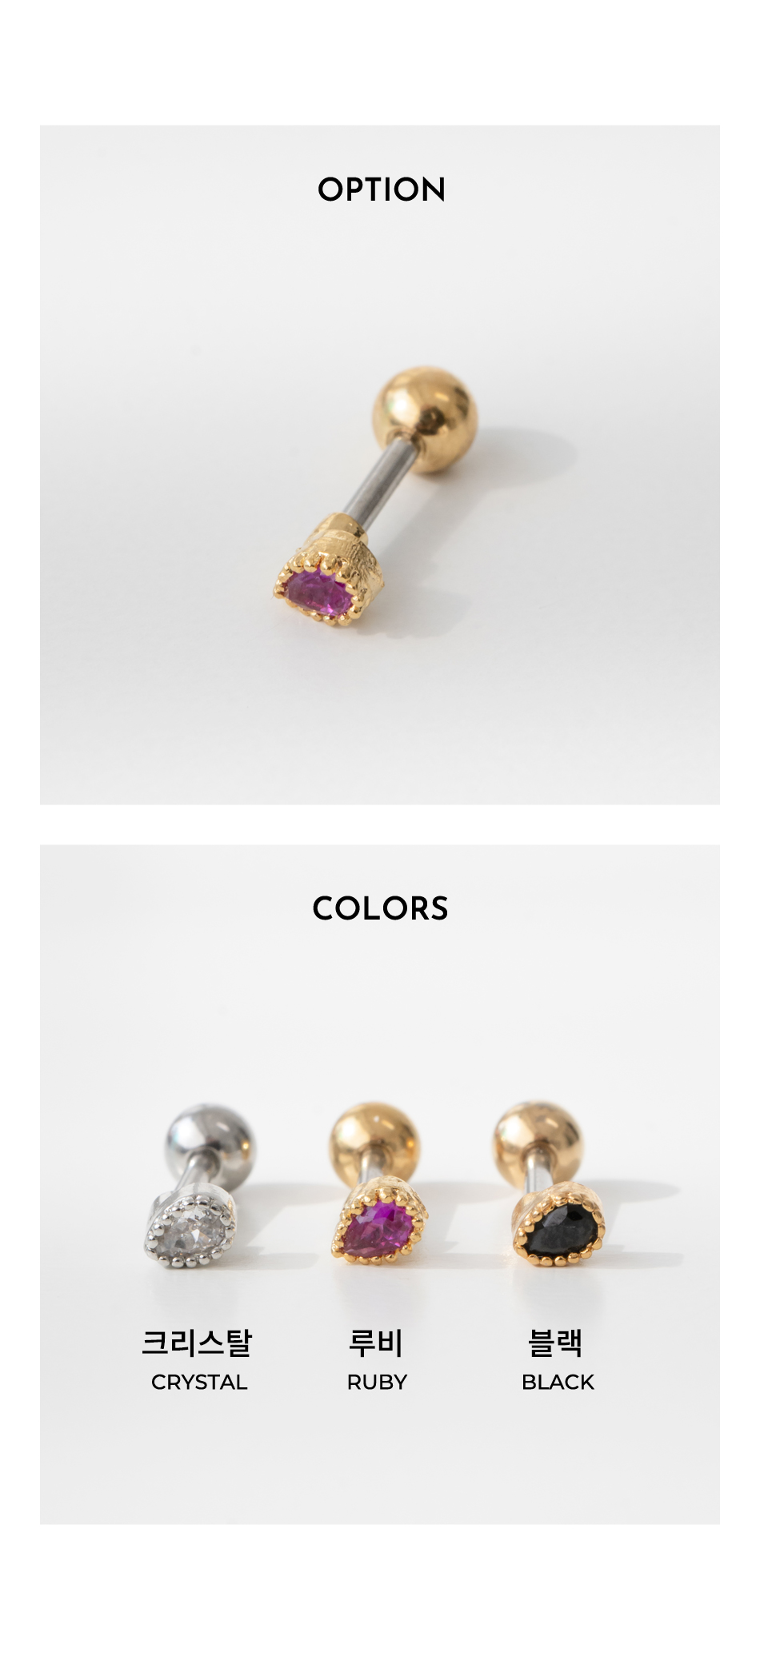
Task: Click the CRYSTAL text label
Action: click(x=199, y=1383)
